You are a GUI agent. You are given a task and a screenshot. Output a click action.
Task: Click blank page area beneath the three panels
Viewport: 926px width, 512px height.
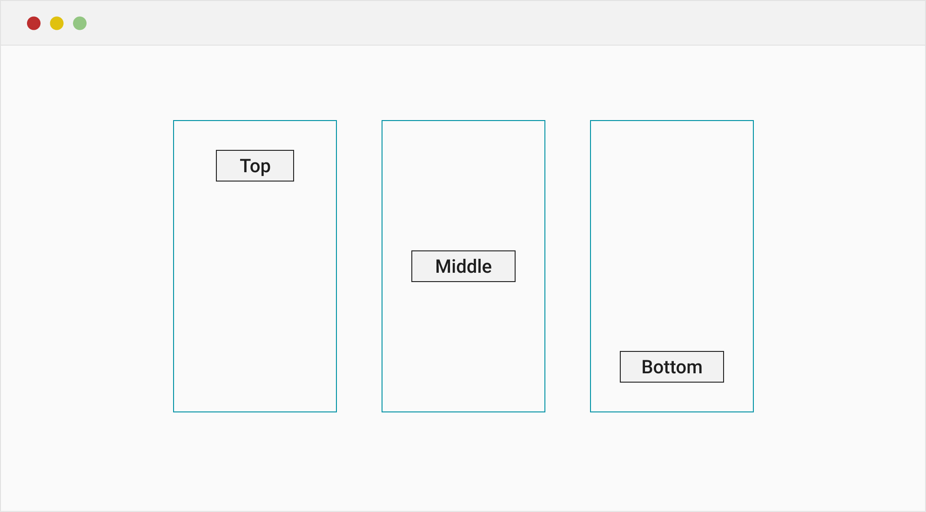click(x=463, y=461)
